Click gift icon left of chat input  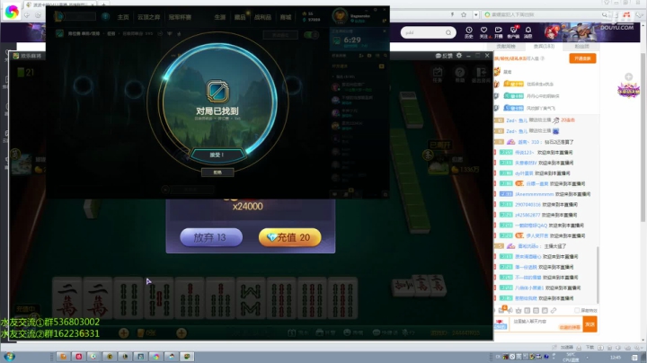pyautogui.click(x=501, y=324)
